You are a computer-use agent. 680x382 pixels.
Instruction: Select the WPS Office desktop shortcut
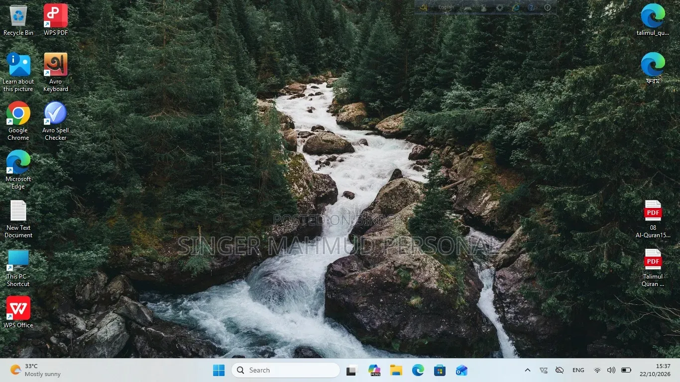tap(18, 312)
